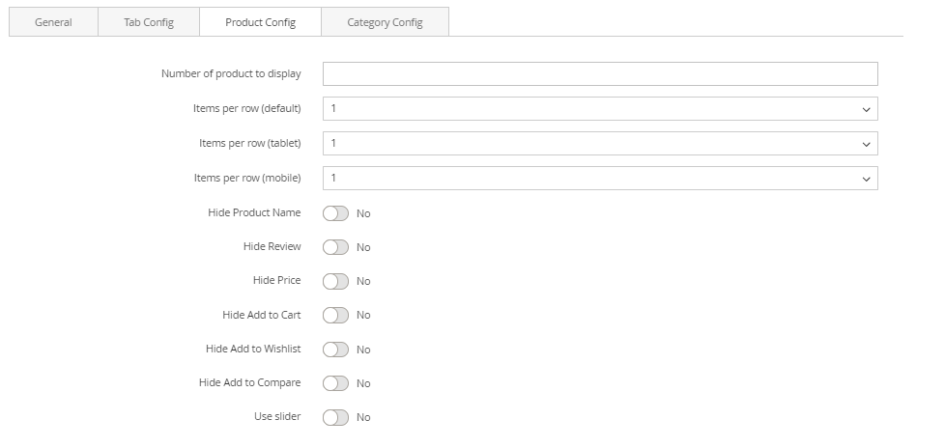Expand Items per row (tablet) dropdown

tap(599, 144)
